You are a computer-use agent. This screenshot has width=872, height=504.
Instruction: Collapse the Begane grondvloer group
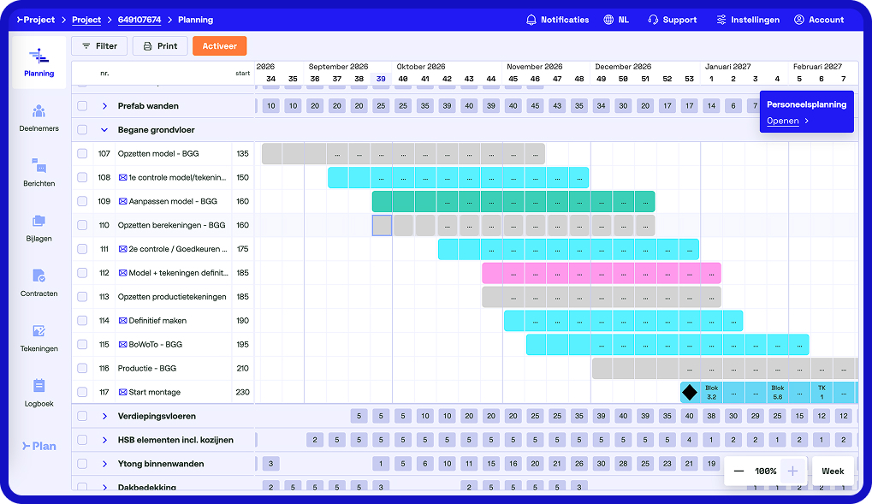coord(104,129)
